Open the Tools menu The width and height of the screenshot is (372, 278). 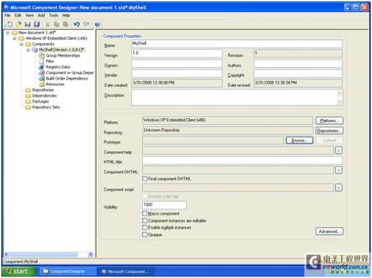tap(53, 16)
